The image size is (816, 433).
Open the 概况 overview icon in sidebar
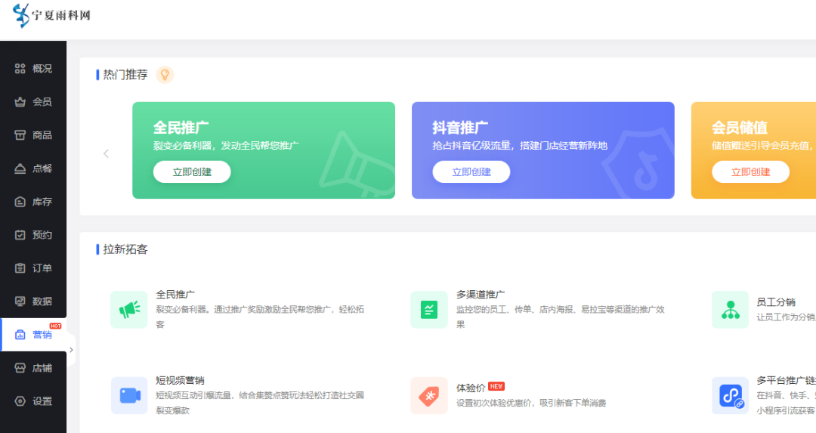tap(20, 69)
